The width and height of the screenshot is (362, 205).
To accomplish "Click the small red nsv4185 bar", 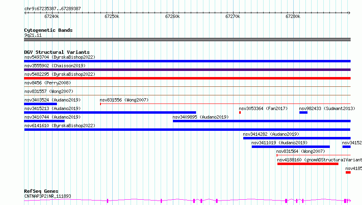I will coord(348,172).
